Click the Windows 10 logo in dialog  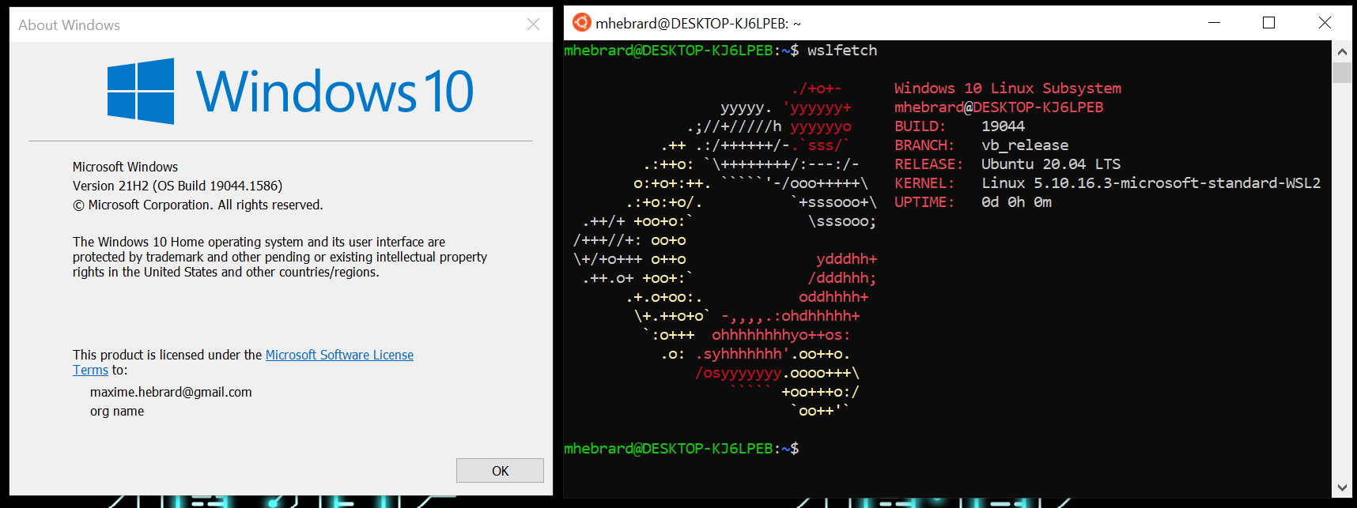pyautogui.click(x=290, y=91)
